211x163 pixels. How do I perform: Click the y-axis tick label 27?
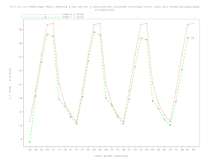tap(21, 57)
